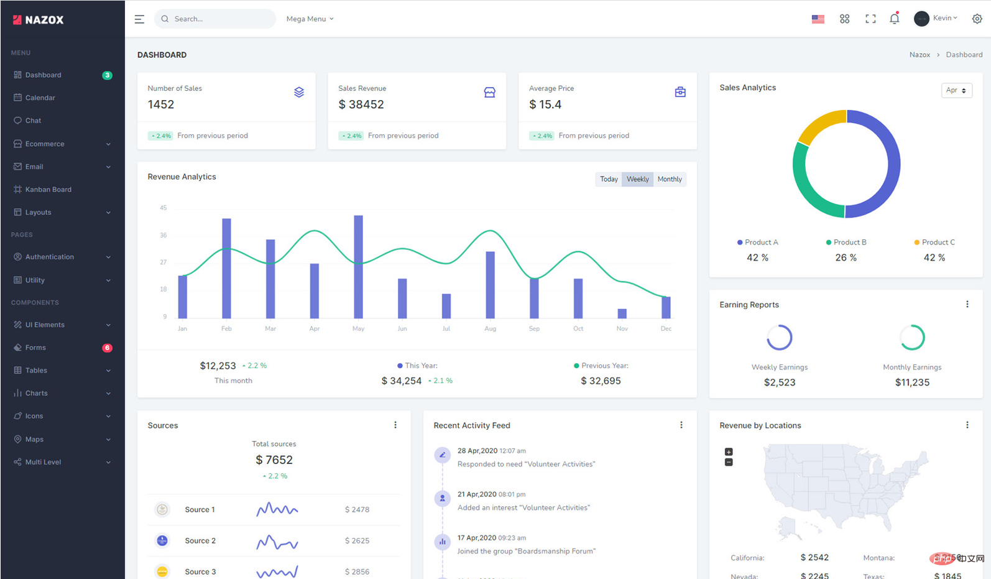
Task: Open the Mega Menu dropdown
Action: coord(310,19)
